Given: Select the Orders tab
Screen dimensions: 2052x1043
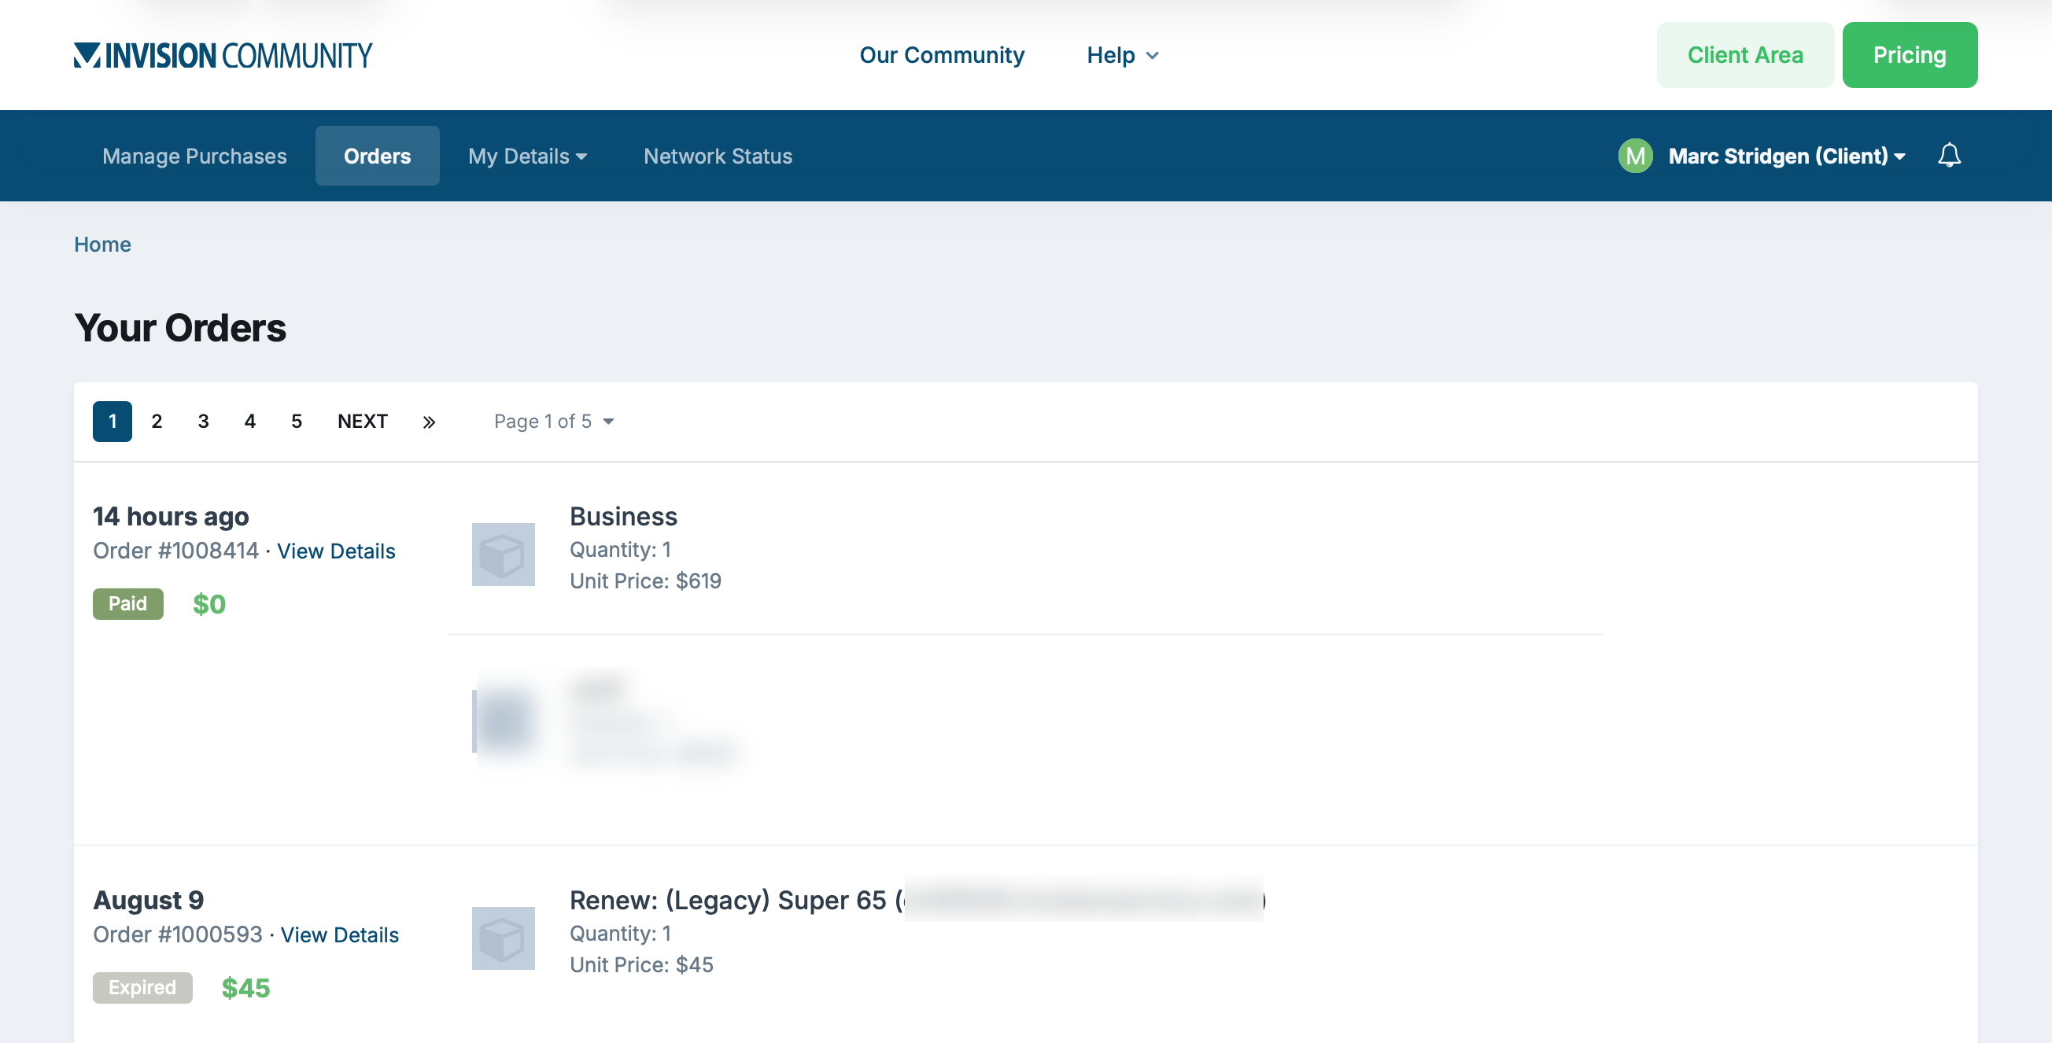Looking at the screenshot, I should (x=377, y=155).
